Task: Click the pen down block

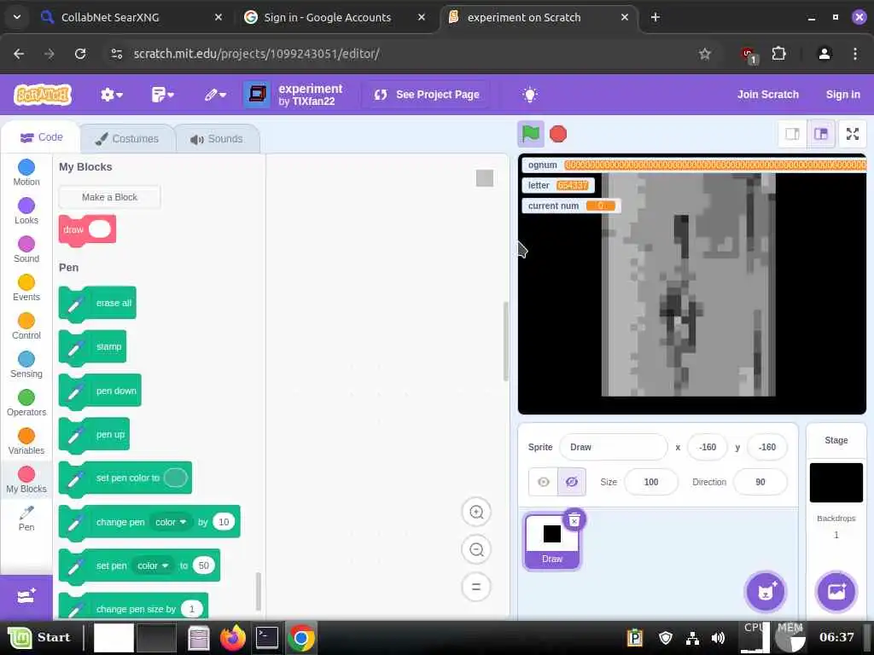Action: pyautogui.click(x=100, y=391)
